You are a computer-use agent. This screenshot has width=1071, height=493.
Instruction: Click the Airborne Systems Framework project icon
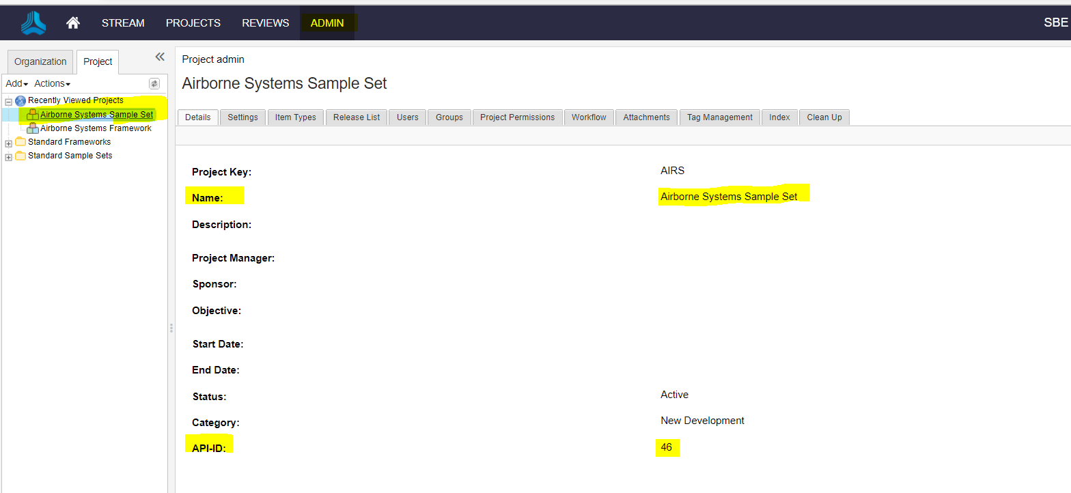pos(33,128)
